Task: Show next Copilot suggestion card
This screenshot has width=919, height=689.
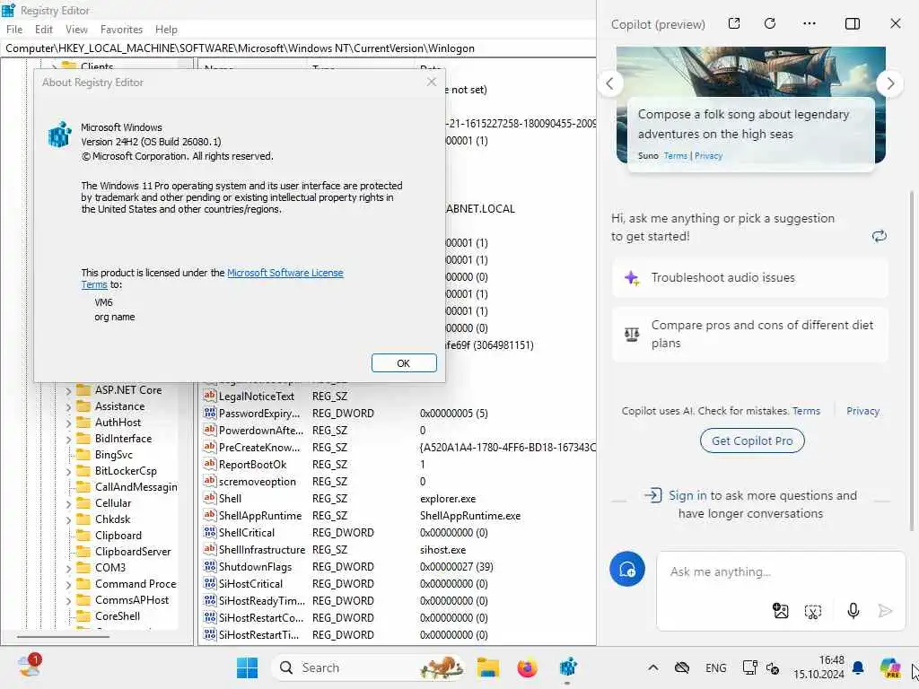Action: pos(890,83)
